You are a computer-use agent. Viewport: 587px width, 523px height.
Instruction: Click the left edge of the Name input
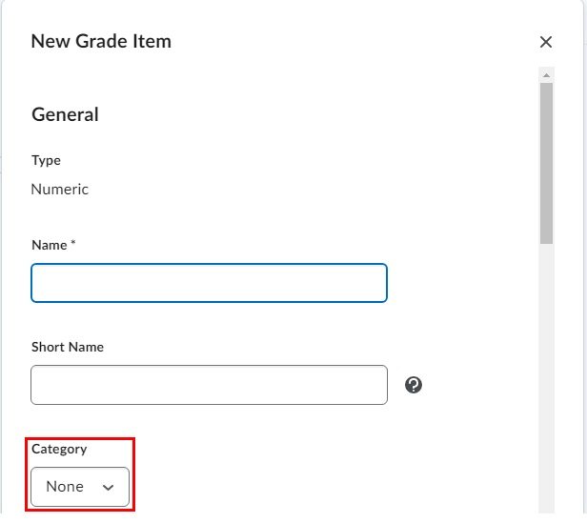click(x=38, y=283)
